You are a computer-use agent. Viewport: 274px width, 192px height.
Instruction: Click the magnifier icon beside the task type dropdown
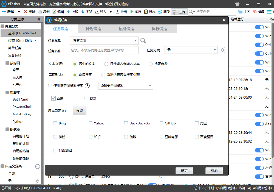[143, 40]
